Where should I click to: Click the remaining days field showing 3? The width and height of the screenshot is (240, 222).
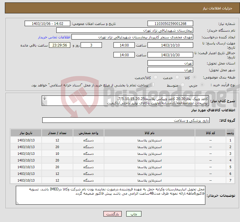[91, 45]
